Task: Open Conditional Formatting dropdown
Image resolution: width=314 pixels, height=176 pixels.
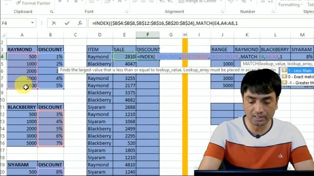Action: coord(290,3)
